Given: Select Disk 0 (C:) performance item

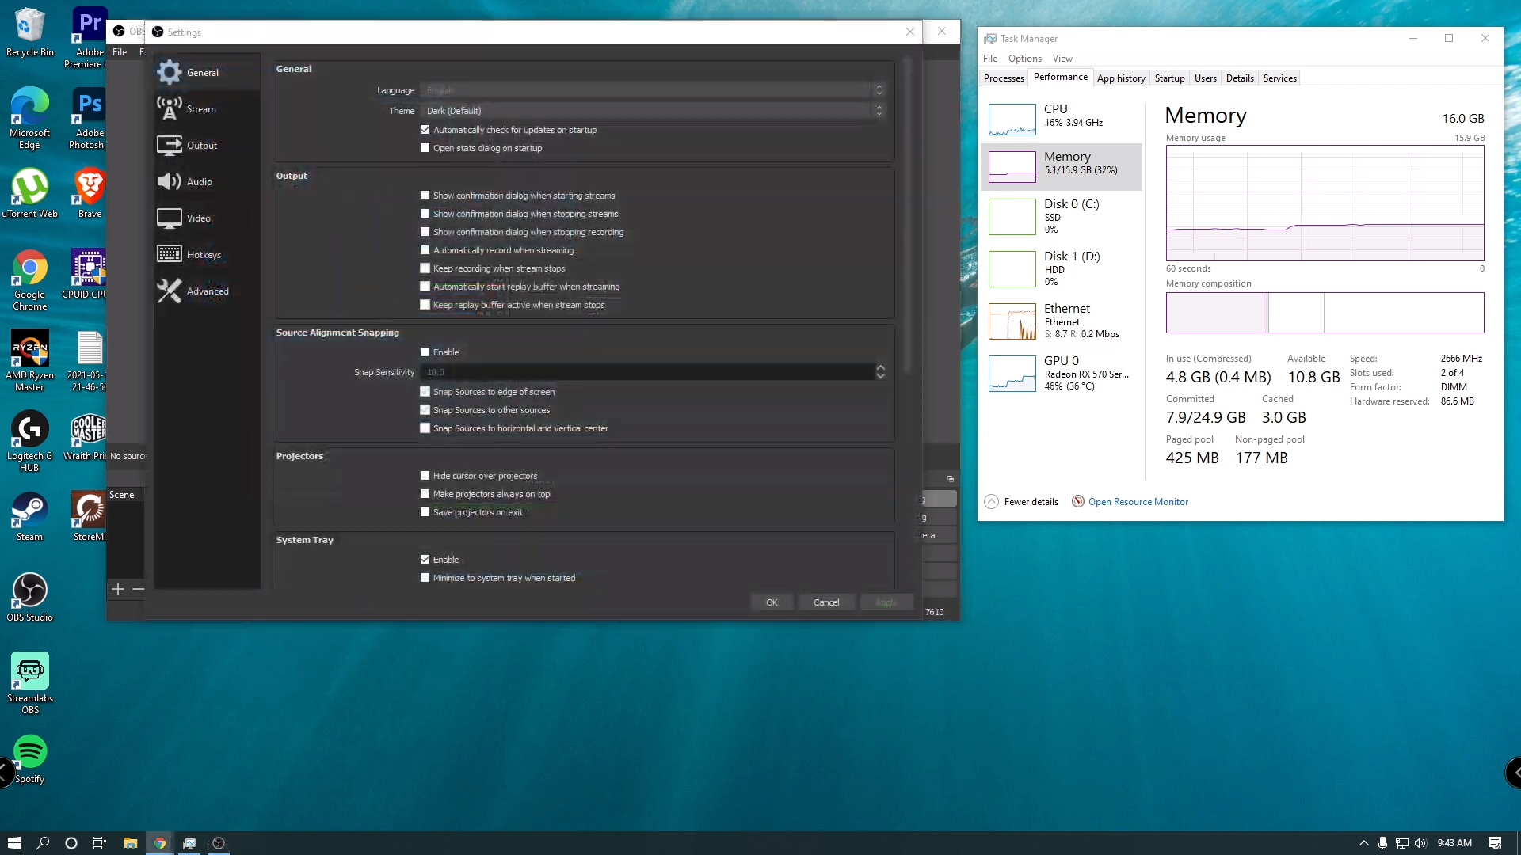Looking at the screenshot, I should click(x=1061, y=217).
